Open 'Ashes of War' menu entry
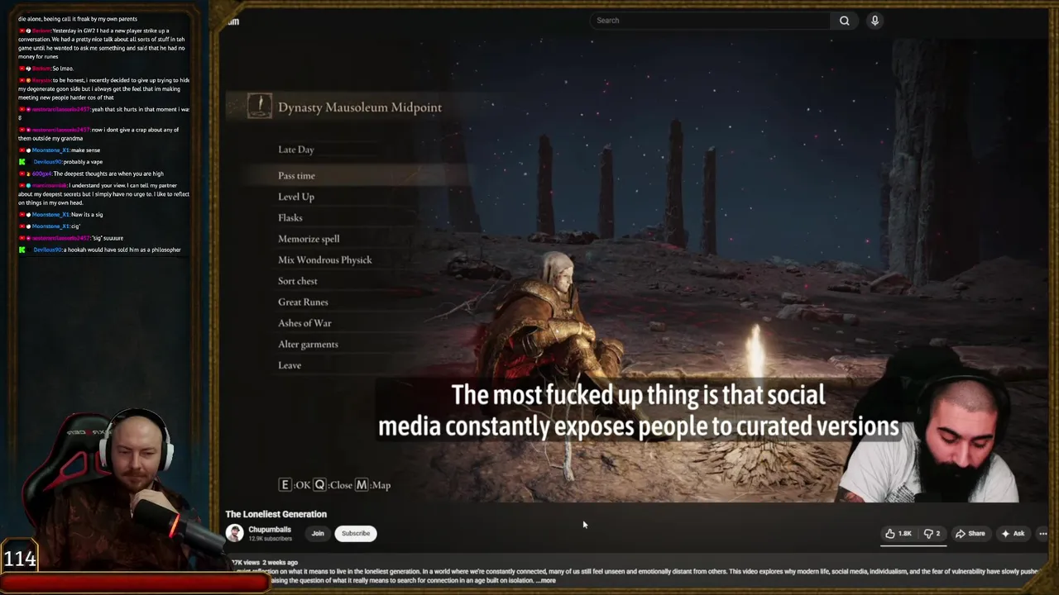The height and width of the screenshot is (595, 1059). click(x=304, y=323)
